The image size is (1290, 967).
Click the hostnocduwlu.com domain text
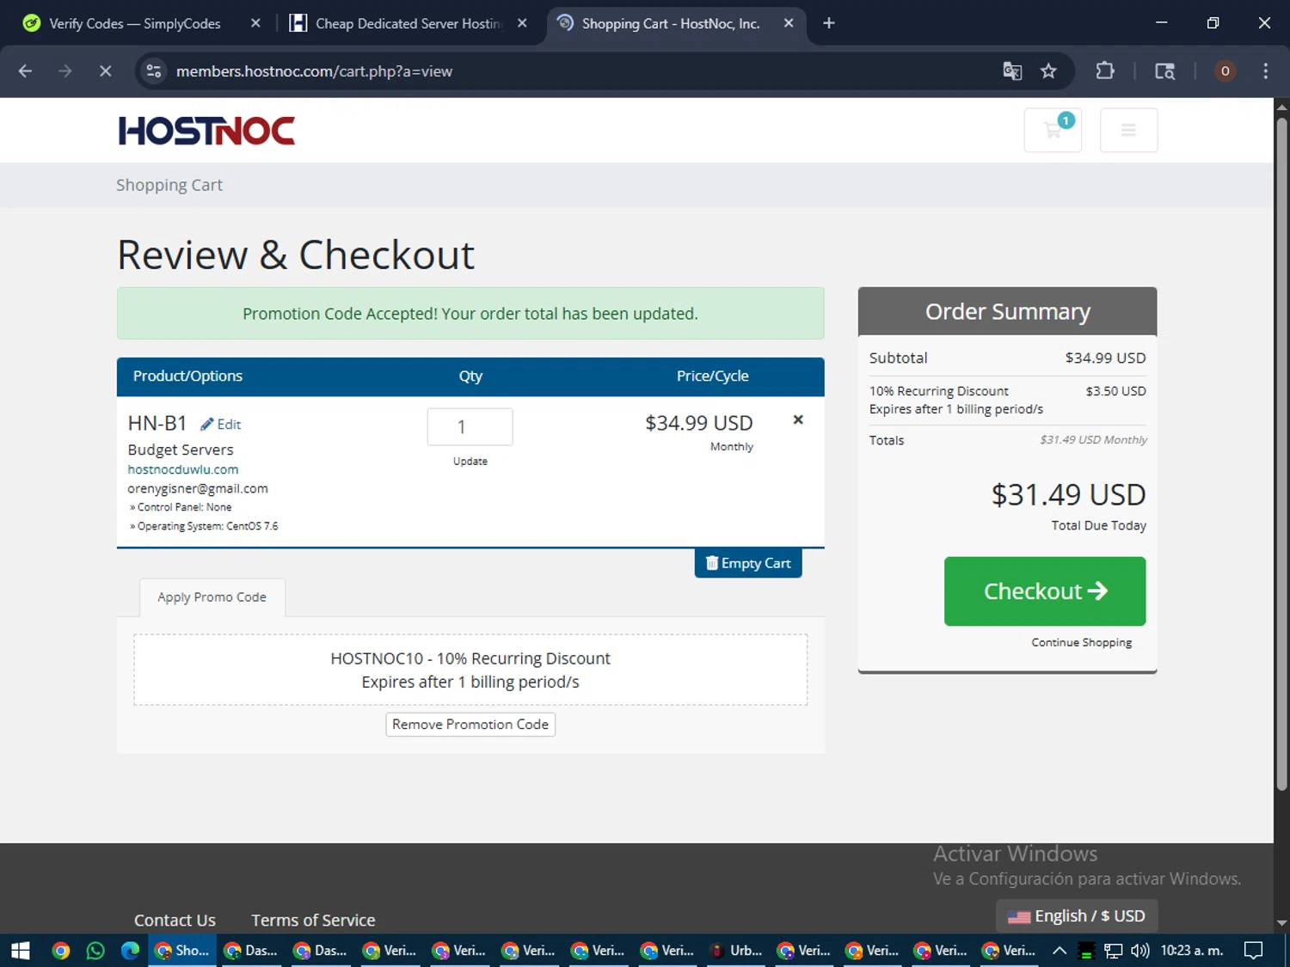click(183, 469)
